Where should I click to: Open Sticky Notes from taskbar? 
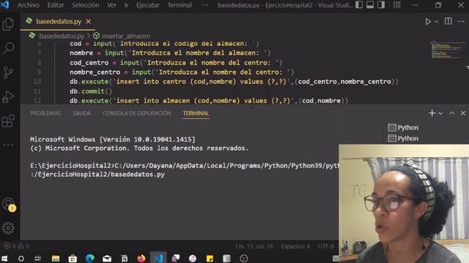click(x=210, y=258)
